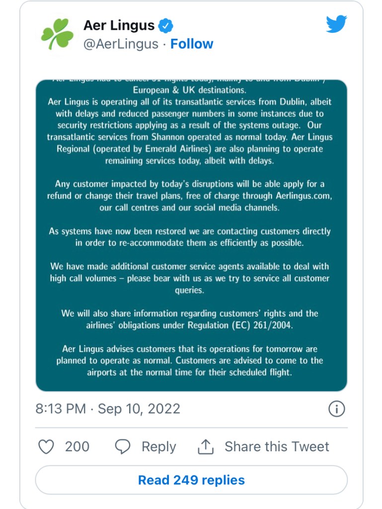Click the share upload arrow icon
382x509 pixels.
(206, 447)
